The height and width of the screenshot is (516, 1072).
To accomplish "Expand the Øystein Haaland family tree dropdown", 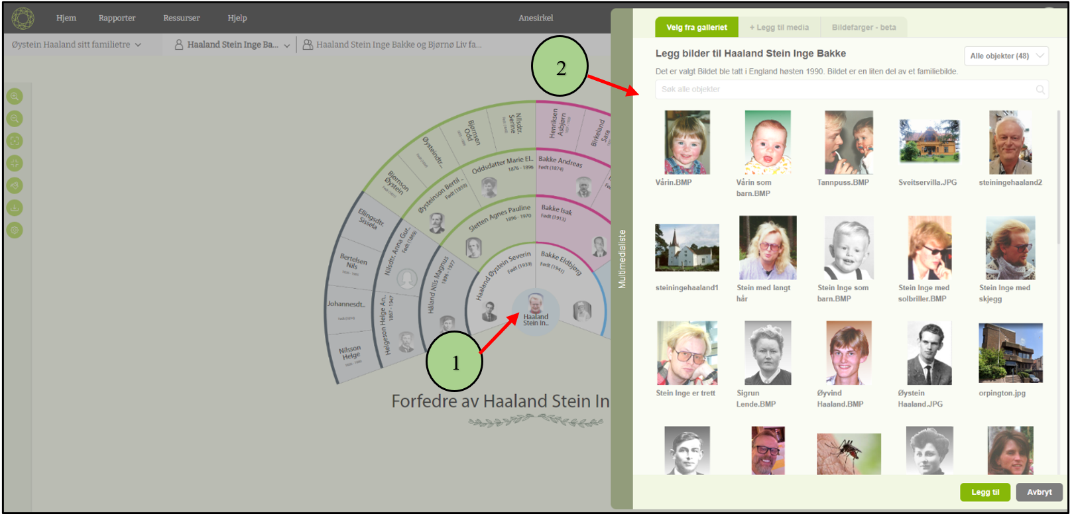I will pyautogui.click(x=77, y=45).
